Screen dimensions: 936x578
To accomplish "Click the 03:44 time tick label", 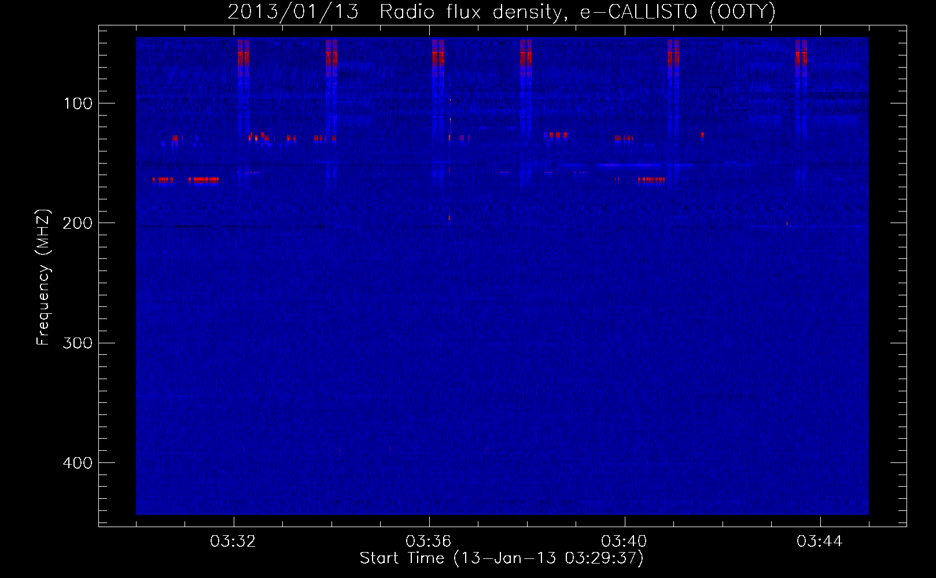I will [x=820, y=541].
